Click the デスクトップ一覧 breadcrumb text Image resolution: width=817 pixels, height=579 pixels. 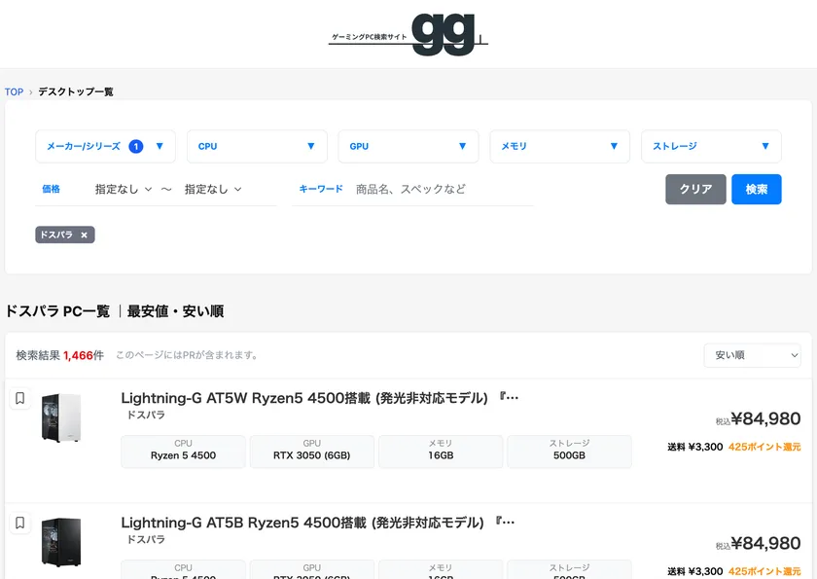[x=76, y=91]
